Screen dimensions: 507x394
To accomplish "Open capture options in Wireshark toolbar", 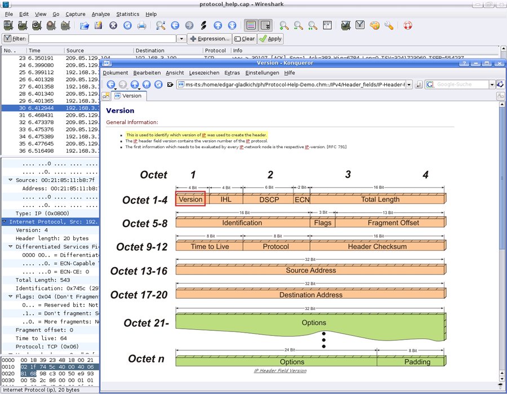I will pyautogui.click(x=23, y=25).
